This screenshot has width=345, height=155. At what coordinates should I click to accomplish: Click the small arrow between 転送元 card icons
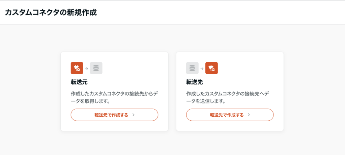pos(86,69)
